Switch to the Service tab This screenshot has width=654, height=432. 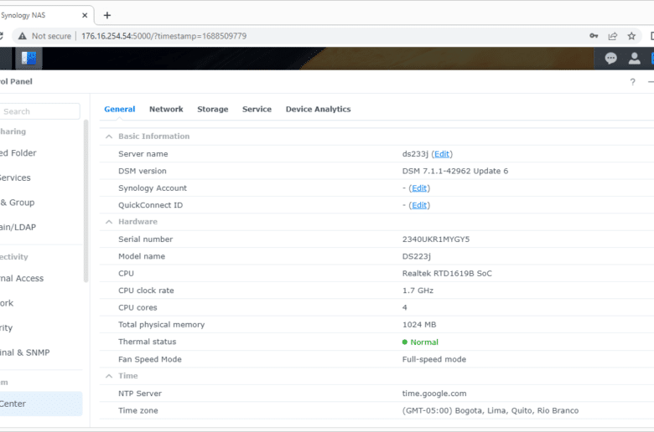[x=257, y=109]
